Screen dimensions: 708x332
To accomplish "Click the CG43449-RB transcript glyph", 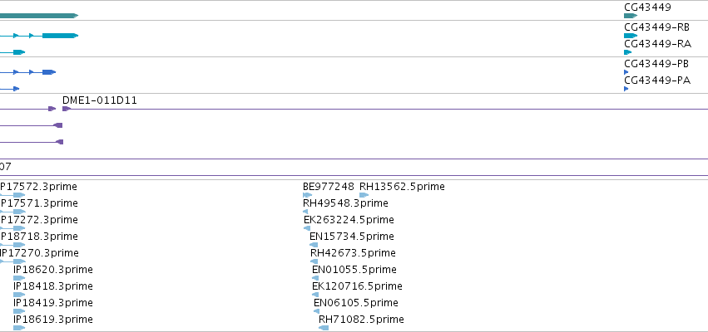I will pos(631,36).
